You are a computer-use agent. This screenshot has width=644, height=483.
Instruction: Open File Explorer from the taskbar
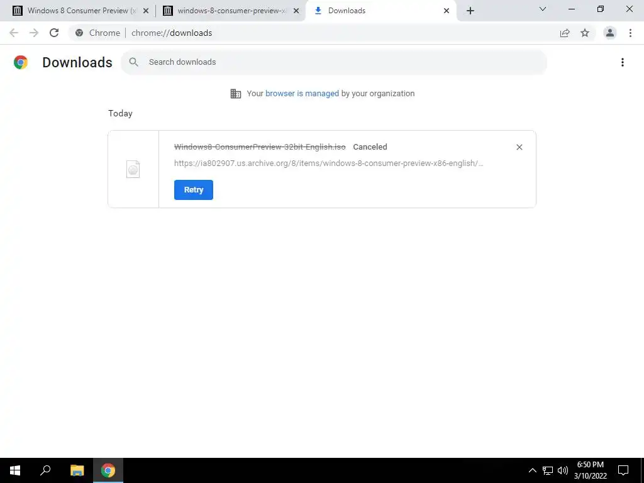coord(77,470)
